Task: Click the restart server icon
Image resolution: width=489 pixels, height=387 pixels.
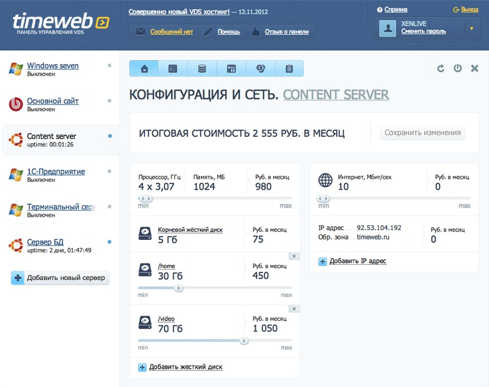Action: coord(441,68)
